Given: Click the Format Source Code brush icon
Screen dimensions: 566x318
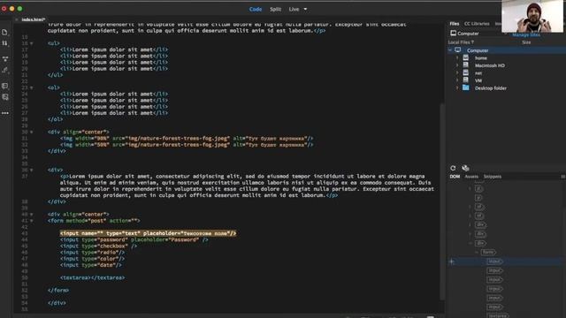Looking at the screenshot, I should [x=5, y=70].
